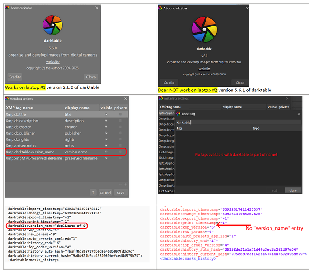Click the 'version name' display name cell

coord(76,152)
